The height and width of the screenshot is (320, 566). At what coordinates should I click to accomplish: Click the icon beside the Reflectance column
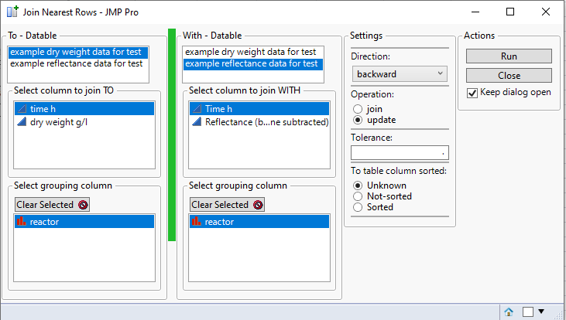tap(197, 121)
